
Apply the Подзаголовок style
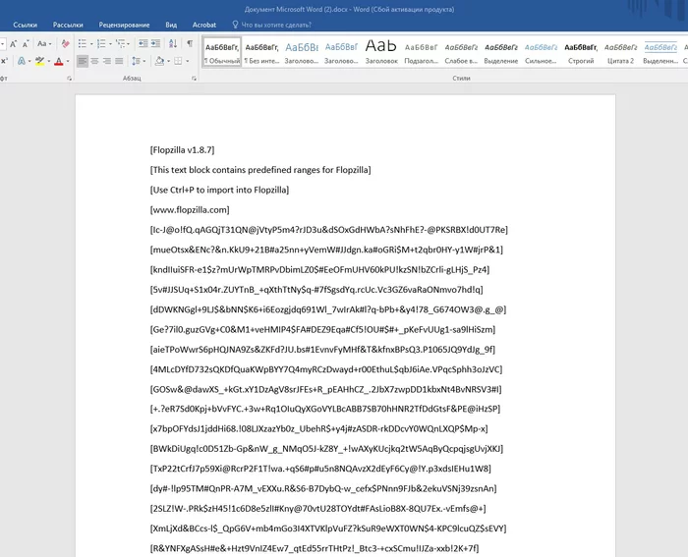click(422, 52)
